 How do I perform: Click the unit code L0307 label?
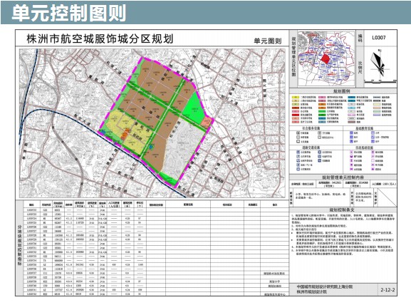pos(379,38)
